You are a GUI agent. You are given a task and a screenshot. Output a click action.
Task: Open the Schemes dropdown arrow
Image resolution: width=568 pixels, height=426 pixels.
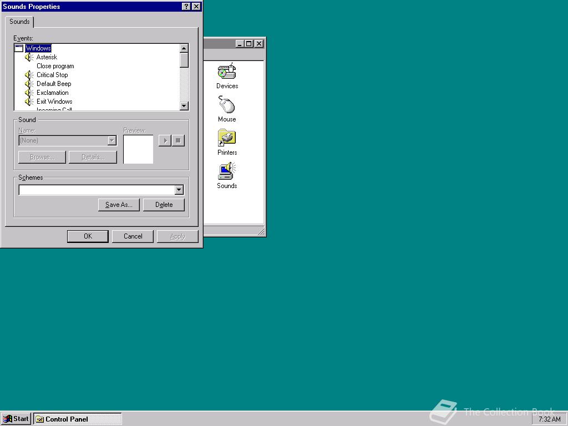[179, 190]
